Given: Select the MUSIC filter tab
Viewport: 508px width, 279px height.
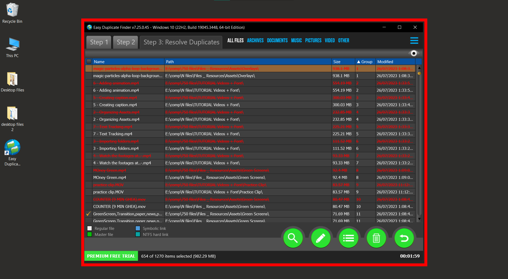Looking at the screenshot, I should click(x=296, y=40).
